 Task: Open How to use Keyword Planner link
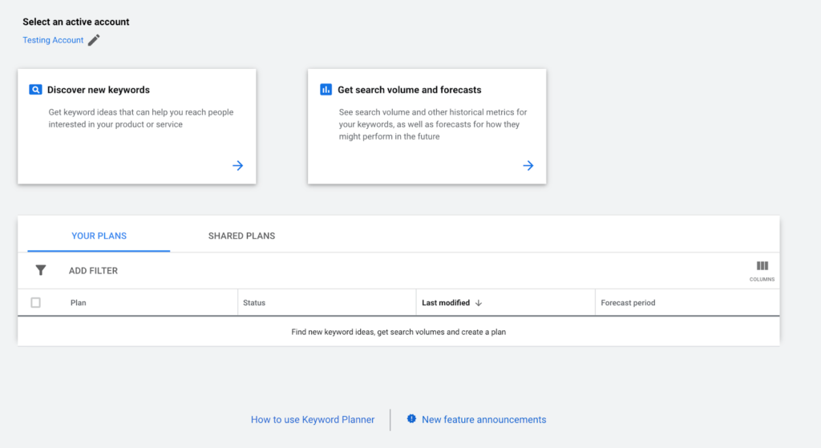point(313,420)
